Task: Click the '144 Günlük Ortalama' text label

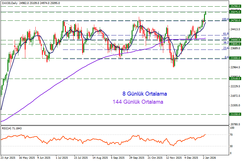Action: pyautogui.click(x=138, y=102)
